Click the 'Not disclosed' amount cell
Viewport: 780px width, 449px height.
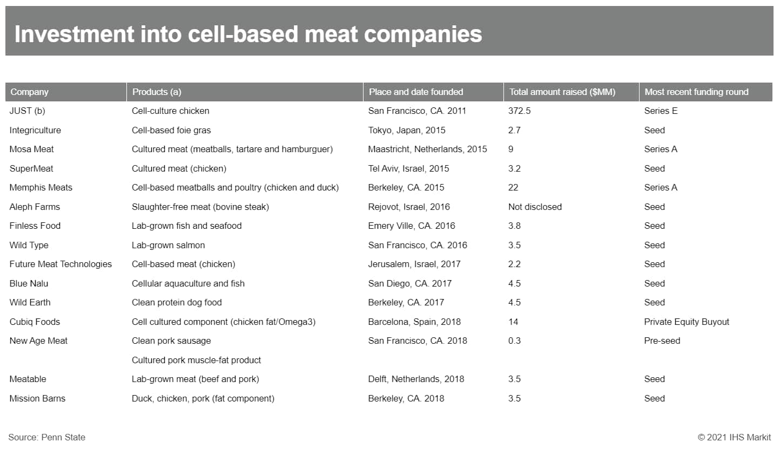(535, 207)
